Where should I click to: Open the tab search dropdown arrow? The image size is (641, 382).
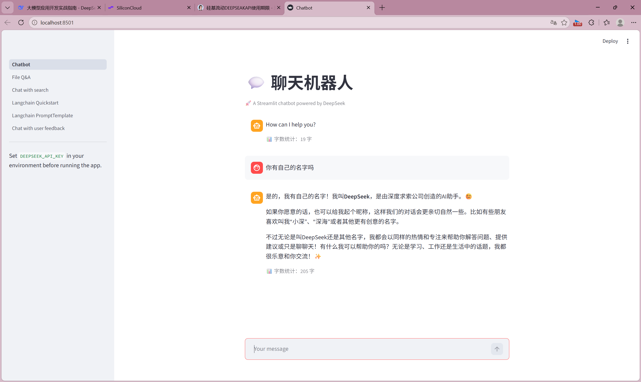pos(8,8)
